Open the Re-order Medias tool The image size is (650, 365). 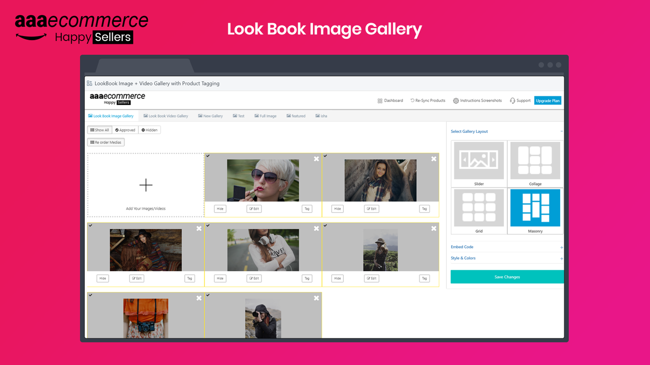click(106, 142)
